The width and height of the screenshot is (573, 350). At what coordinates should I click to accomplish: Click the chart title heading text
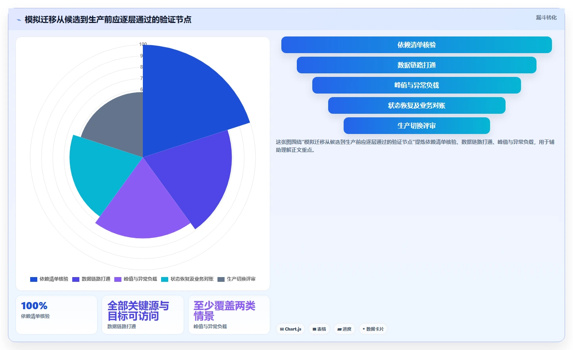pyautogui.click(x=108, y=20)
